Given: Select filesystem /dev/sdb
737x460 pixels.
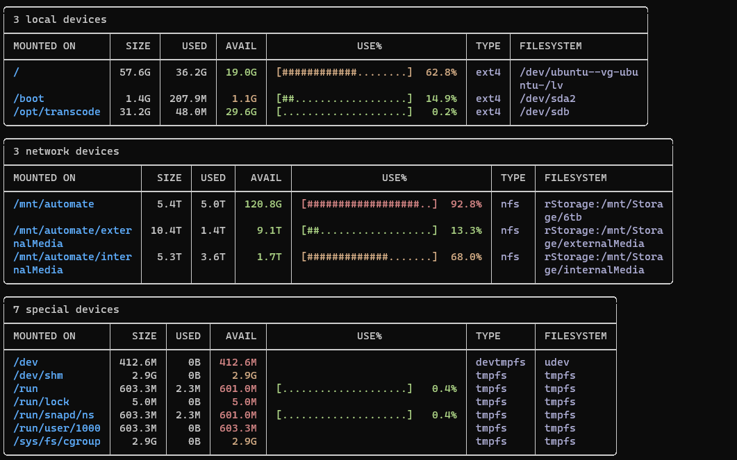Looking at the screenshot, I should click(x=545, y=112).
